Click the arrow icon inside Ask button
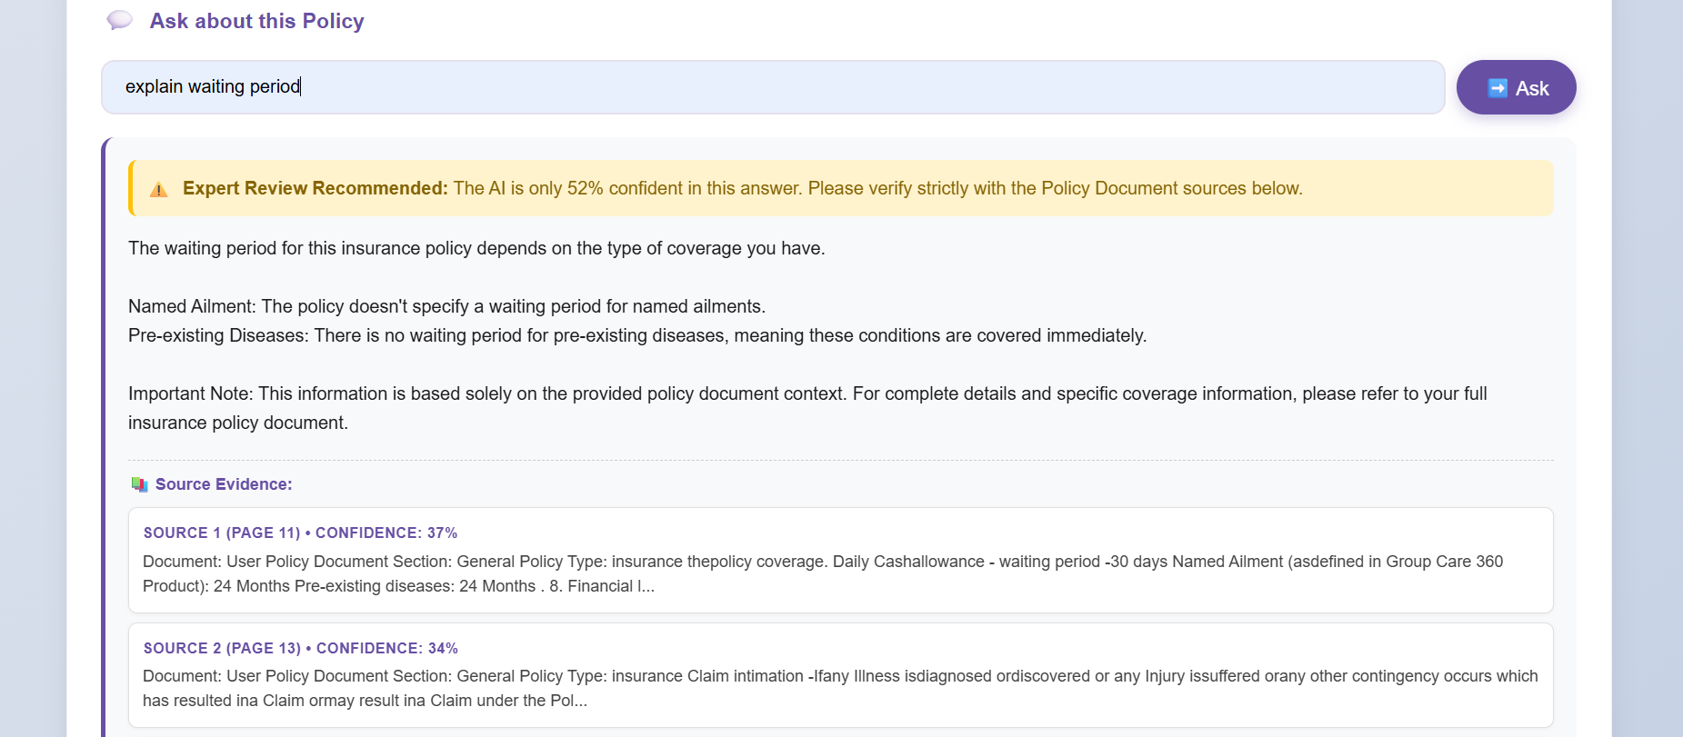This screenshot has height=737, width=1683. click(1497, 88)
